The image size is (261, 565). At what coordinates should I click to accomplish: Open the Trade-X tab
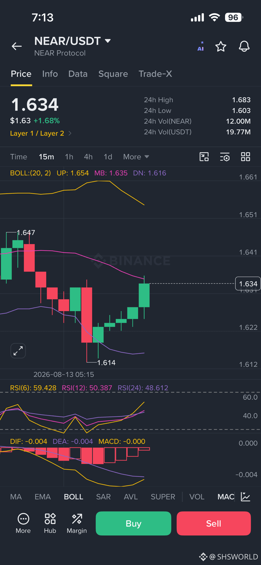(155, 74)
